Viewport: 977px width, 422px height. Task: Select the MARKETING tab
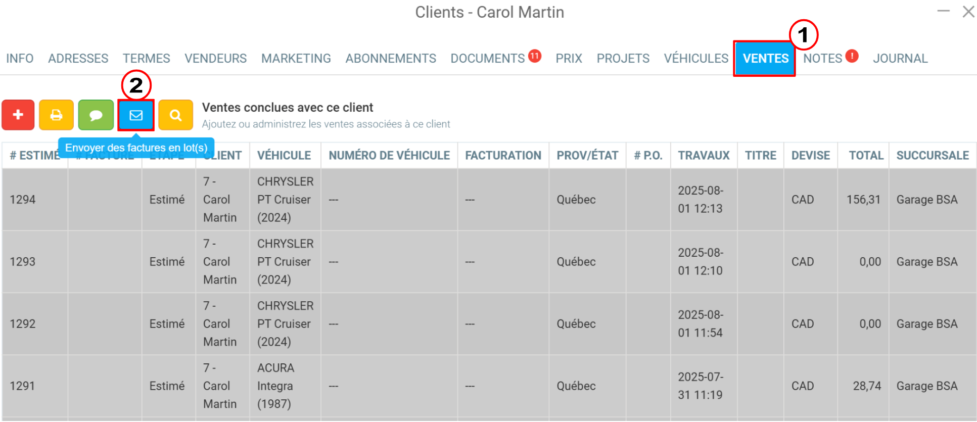point(296,59)
